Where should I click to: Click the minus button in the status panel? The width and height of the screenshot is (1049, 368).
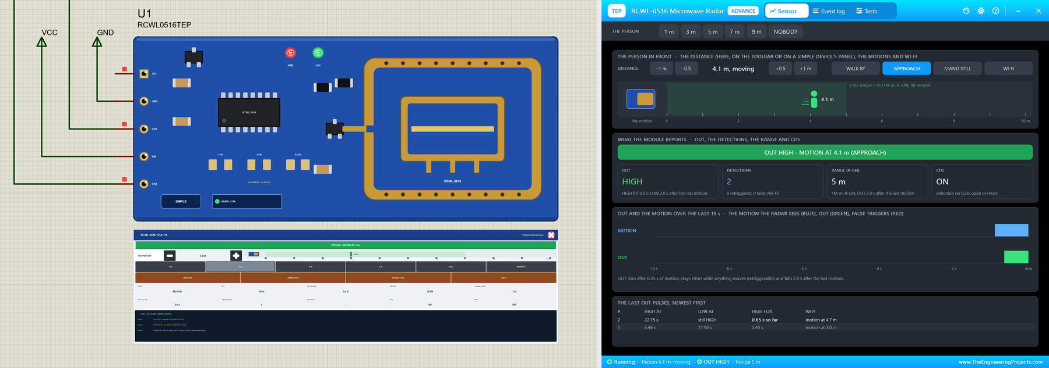point(170,256)
